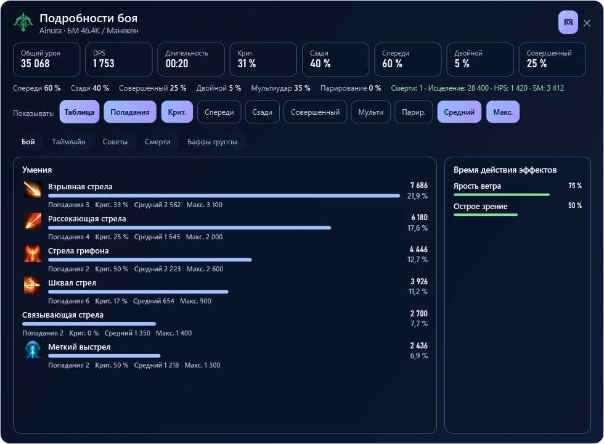Image resolution: width=604 pixels, height=444 pixels.
Task: Enable the Мульти display filter
Action: tap(370, 112)
